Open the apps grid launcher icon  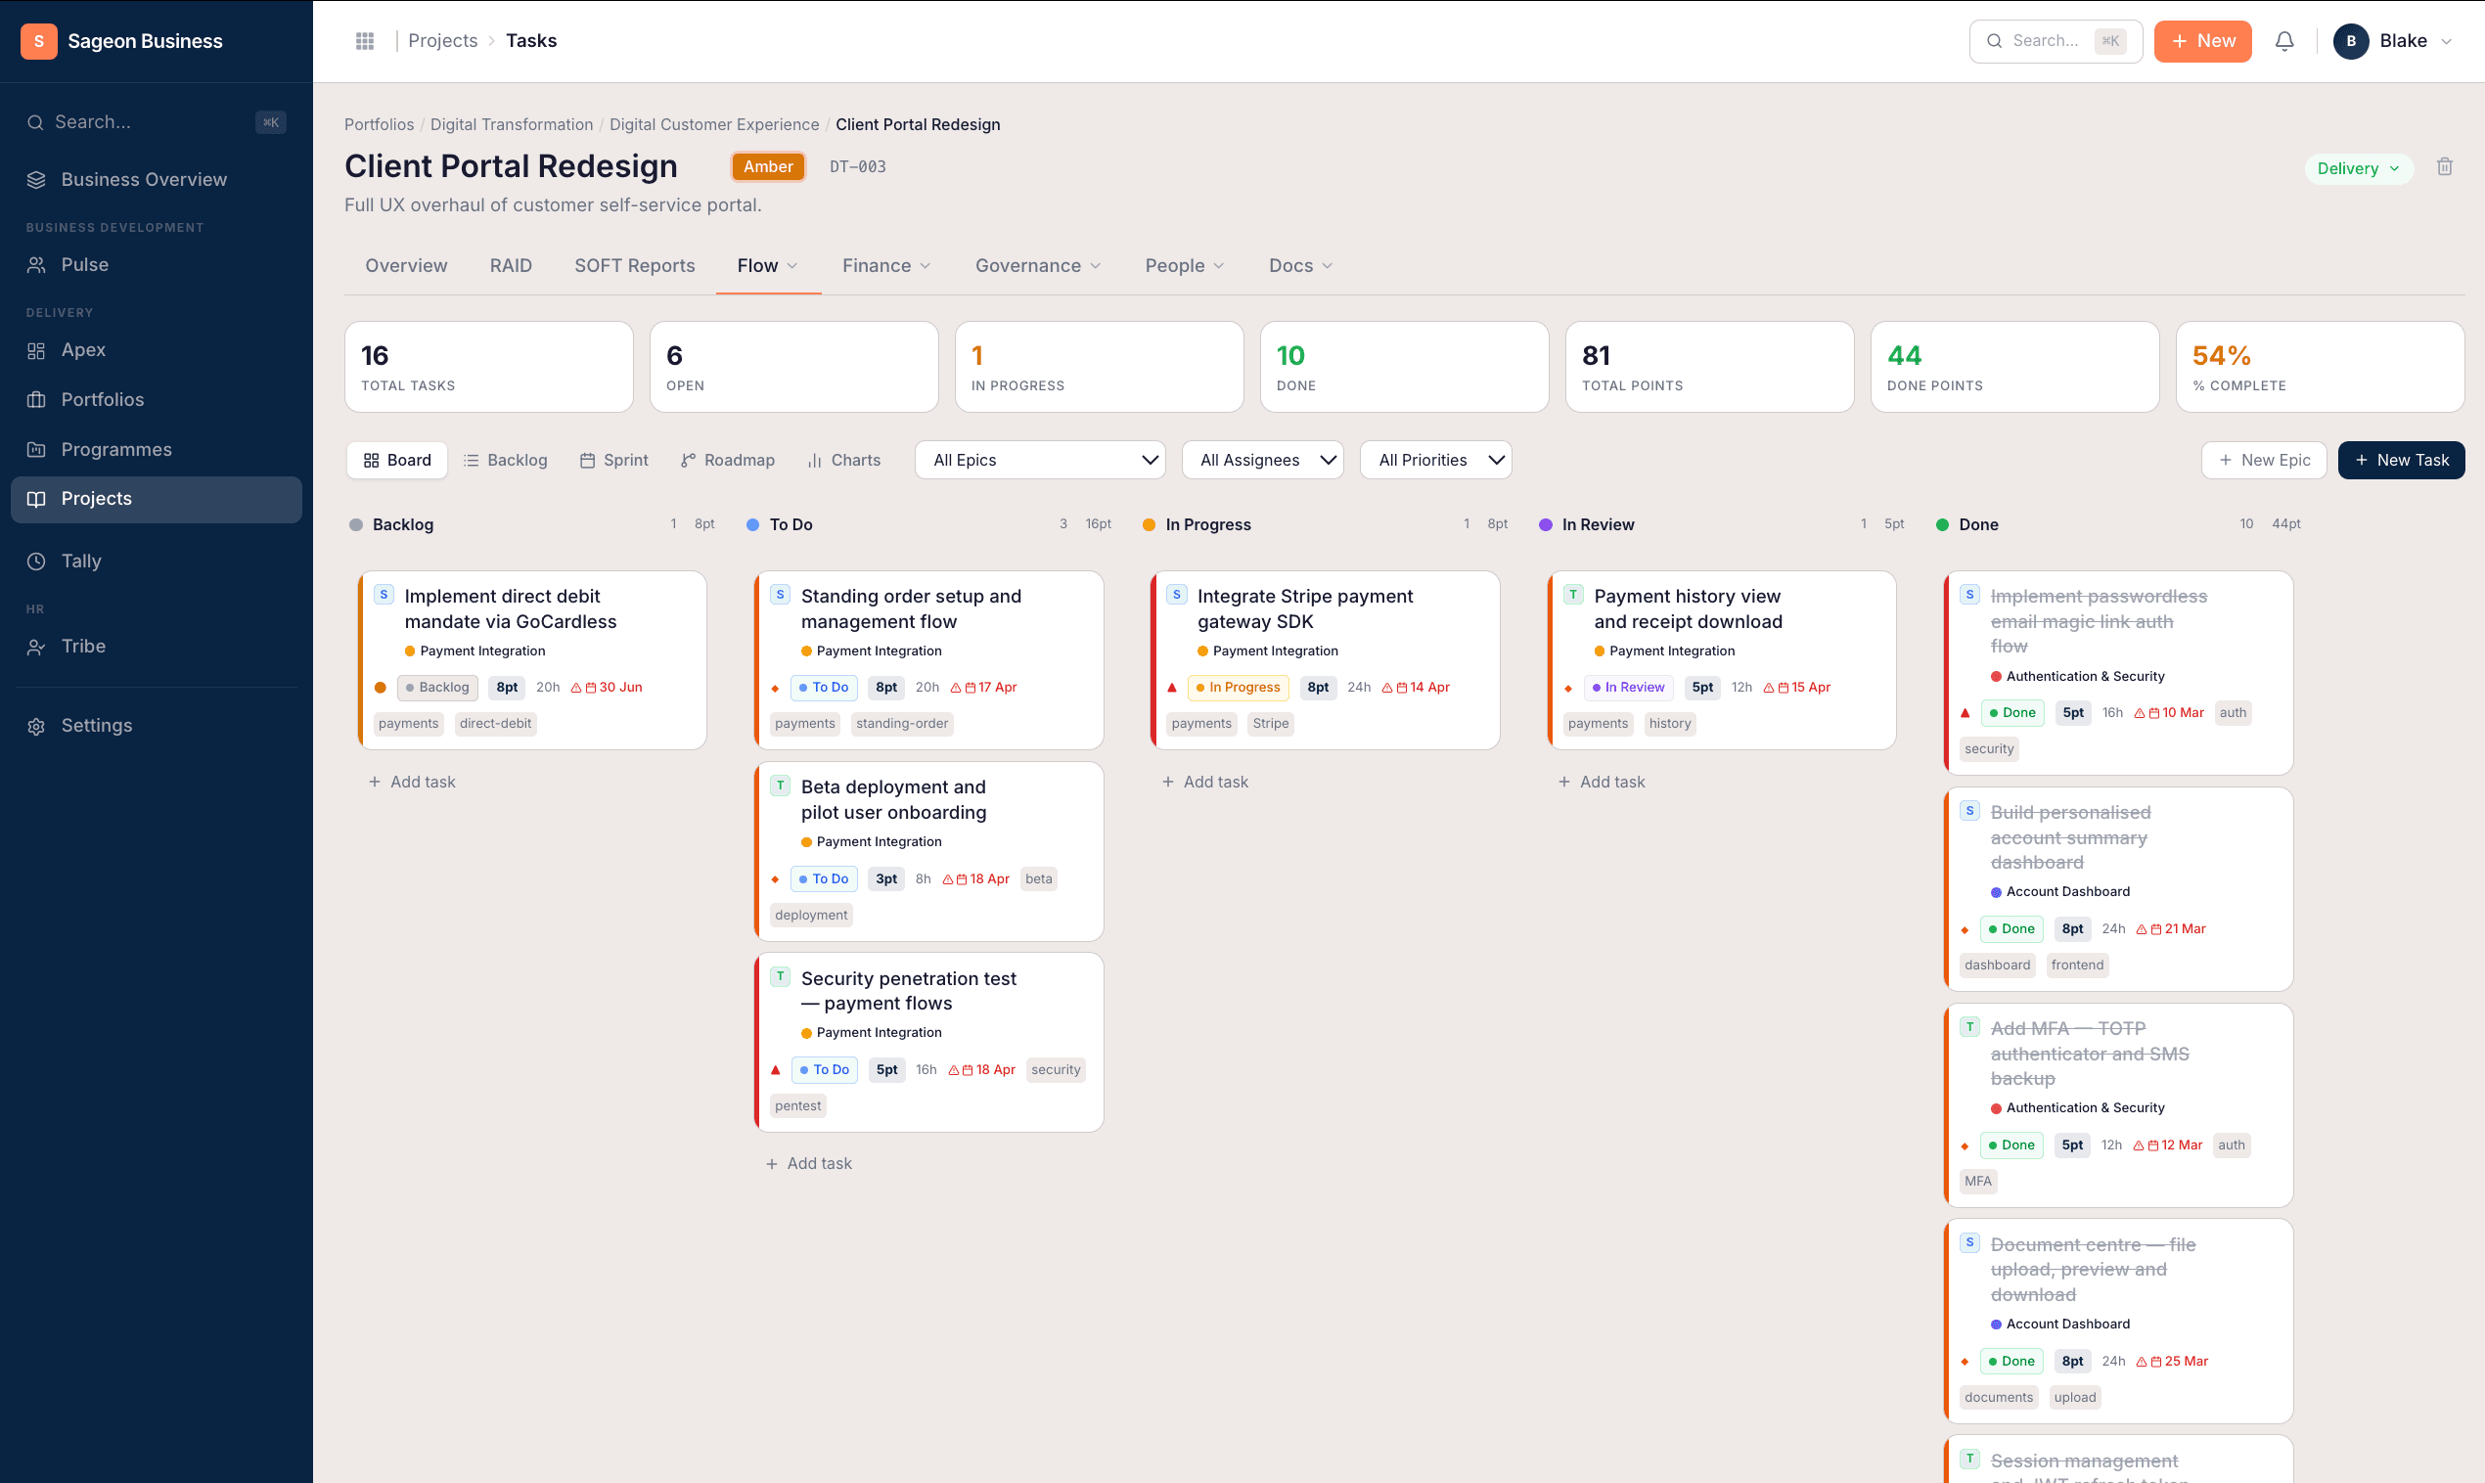[x=365, y=41]
